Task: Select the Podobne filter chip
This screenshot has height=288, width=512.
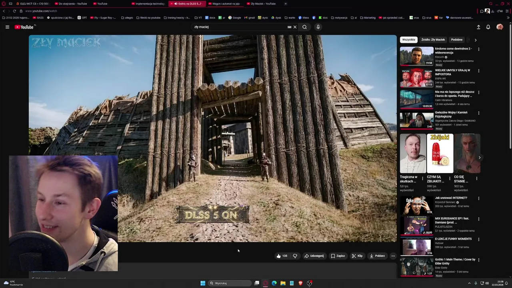Action: pyautogui.click(x=457, y=40)
